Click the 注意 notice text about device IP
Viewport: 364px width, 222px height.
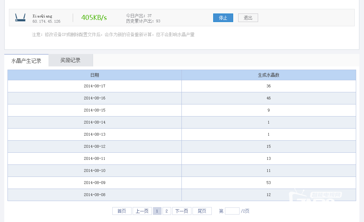point(113,34)
